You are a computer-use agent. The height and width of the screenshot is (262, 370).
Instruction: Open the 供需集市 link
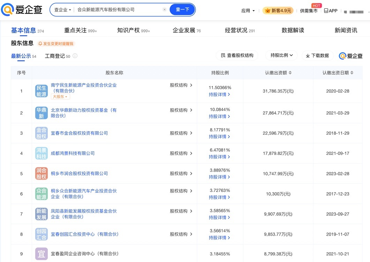pos(309,11)
